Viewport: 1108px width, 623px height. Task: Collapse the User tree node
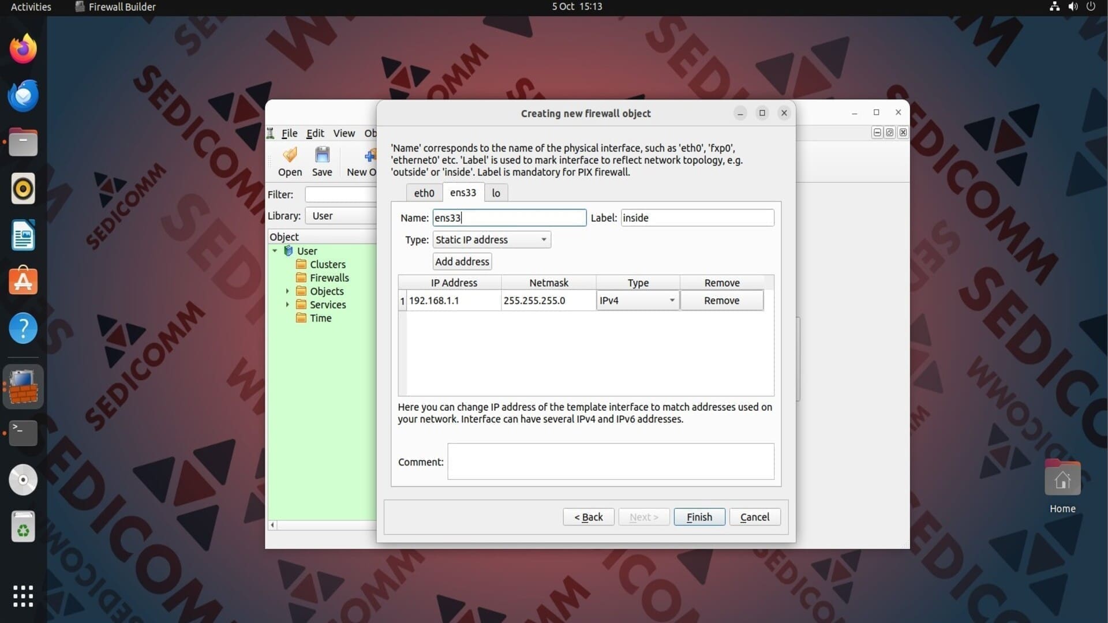275,251
